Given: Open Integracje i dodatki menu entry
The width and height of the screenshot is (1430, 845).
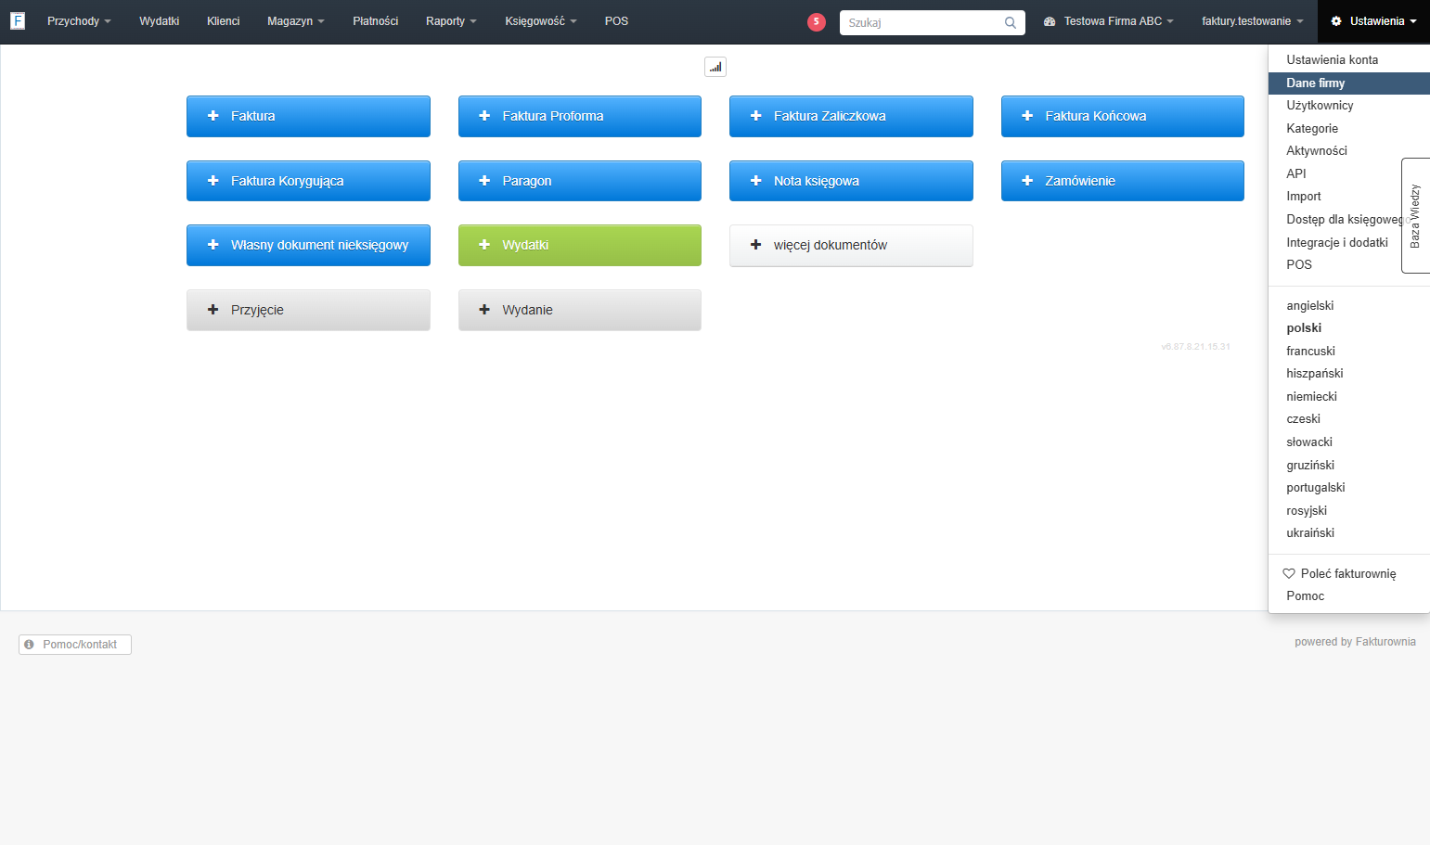Looking at the screenshot, I should 1337,242.
